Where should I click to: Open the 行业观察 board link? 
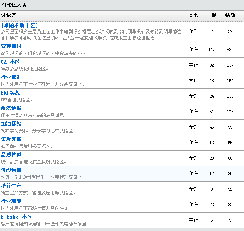(x=11, y=201)
